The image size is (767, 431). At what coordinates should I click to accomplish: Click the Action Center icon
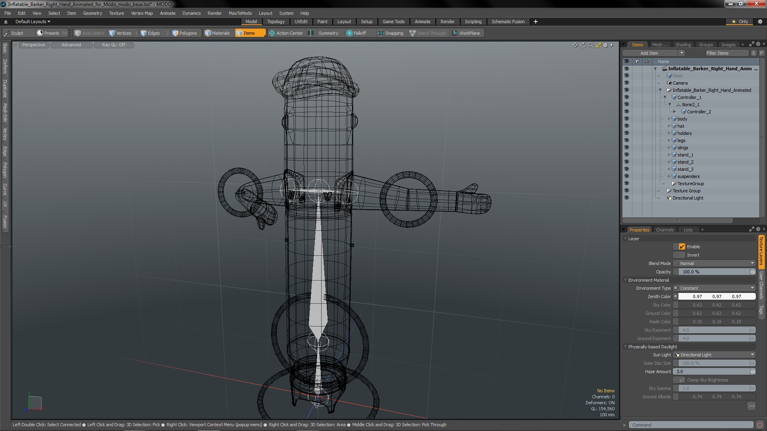pos(272,33)
